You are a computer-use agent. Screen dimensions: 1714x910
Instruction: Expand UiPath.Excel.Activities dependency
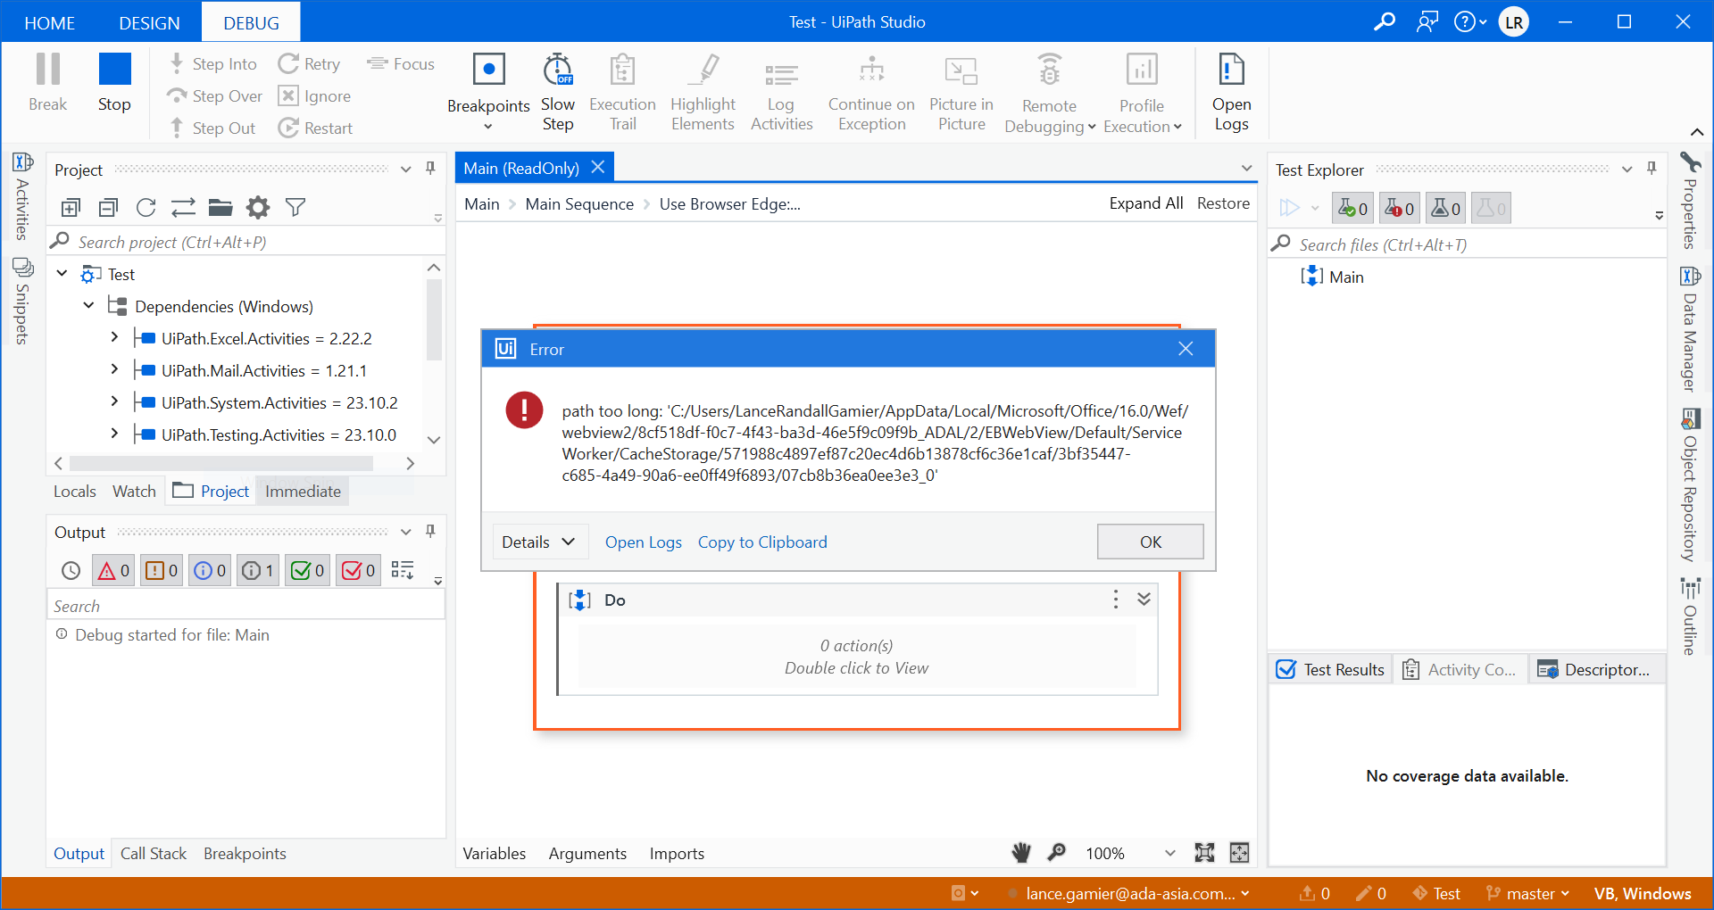click(x=114, y=338)
